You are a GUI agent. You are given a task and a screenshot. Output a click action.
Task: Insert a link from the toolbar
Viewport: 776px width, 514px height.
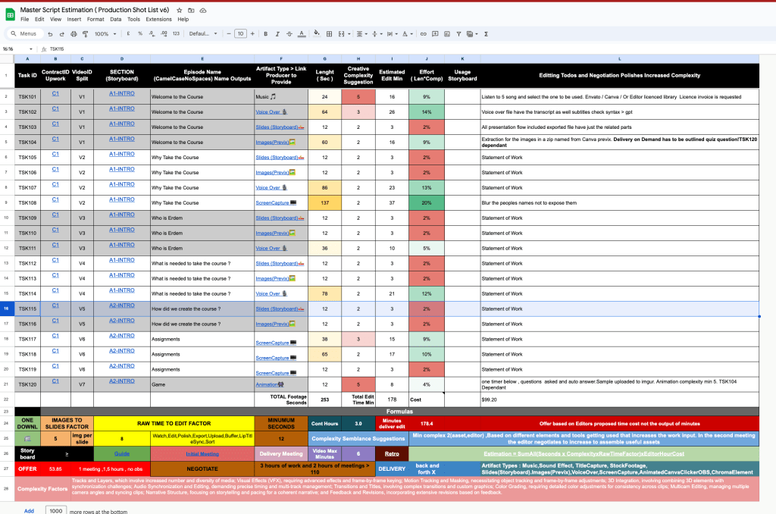(423, 33)
